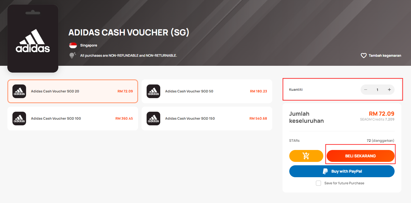
Task: Choose Adidas Cash Voucher SGD 50 option
Action: coord(207,91)
